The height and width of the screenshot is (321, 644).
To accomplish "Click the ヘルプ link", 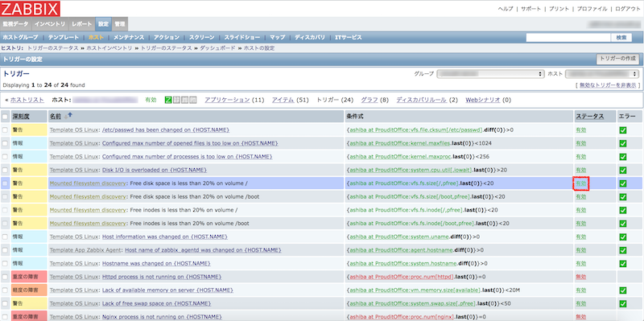I will point(506,9).
